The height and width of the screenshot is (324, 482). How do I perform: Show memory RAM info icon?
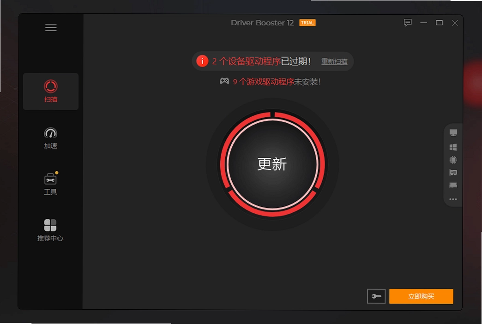tap(453, 185)
